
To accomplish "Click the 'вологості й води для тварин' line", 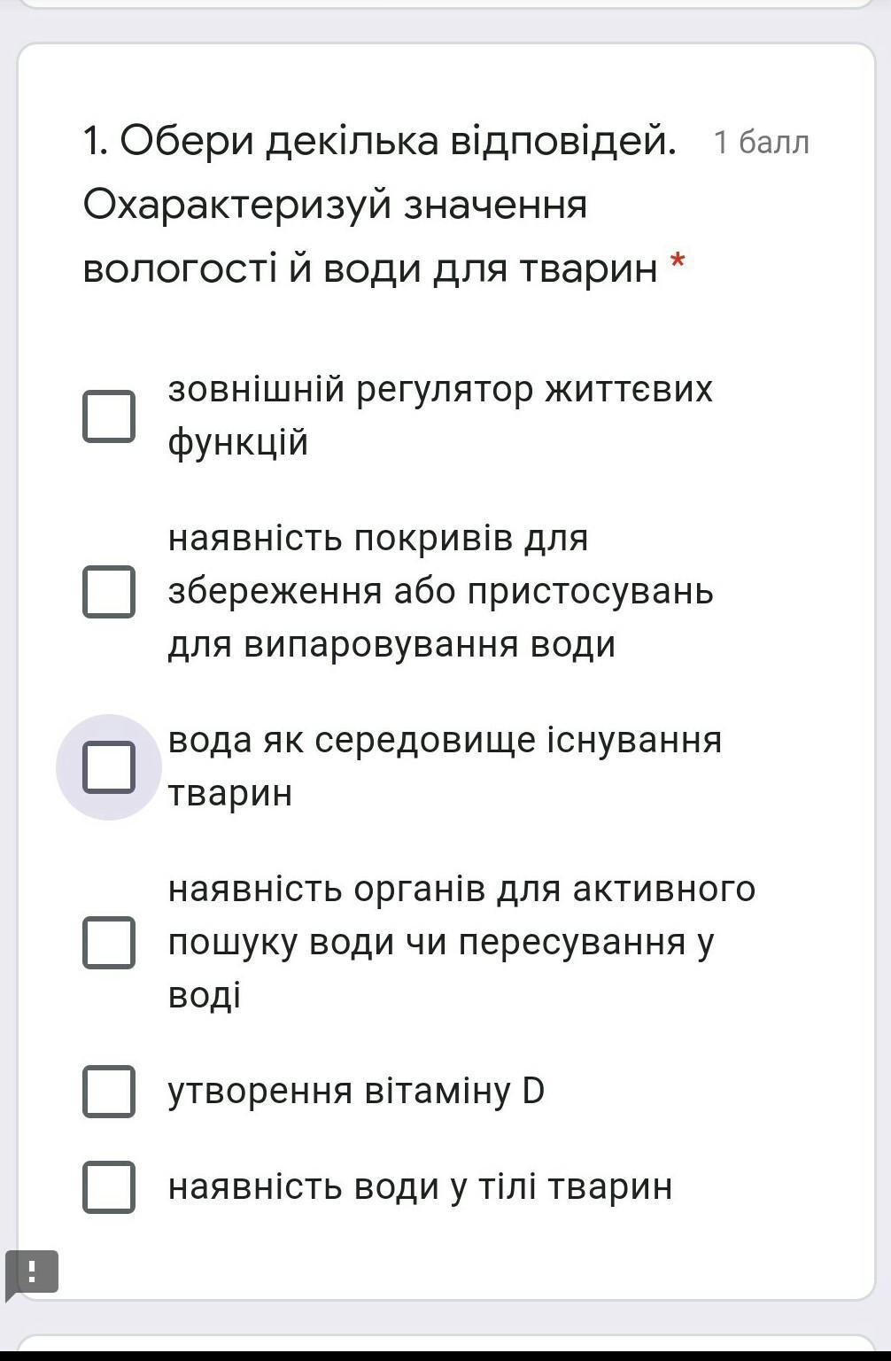I will click(x=369, y=268).
